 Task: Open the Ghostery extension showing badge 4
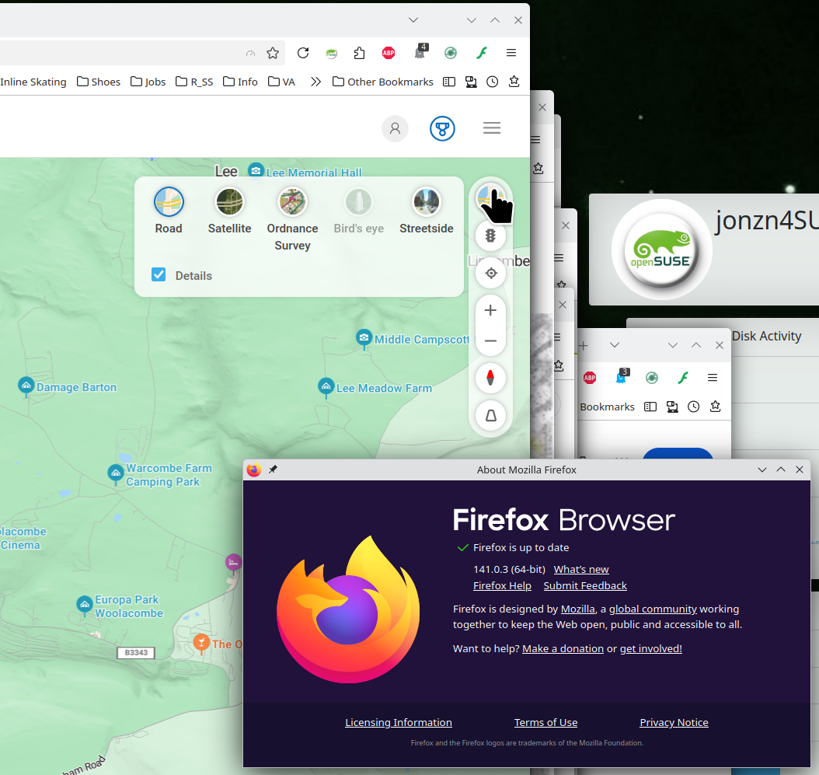point(420,52)
